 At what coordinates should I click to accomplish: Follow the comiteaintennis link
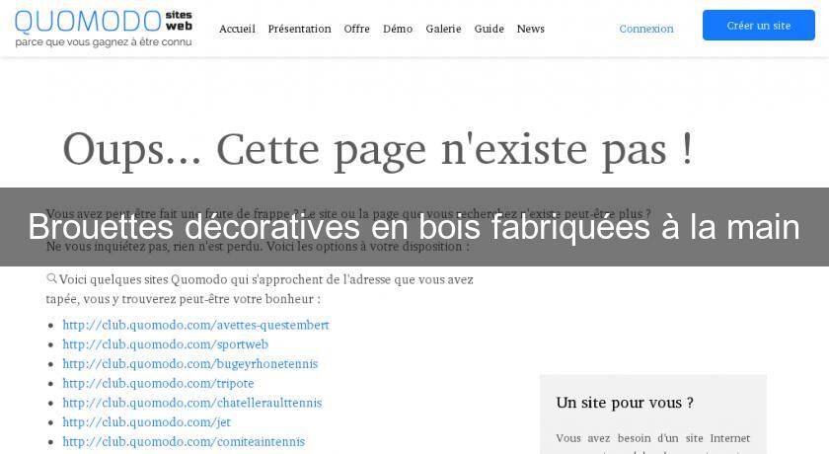[184, 441]
